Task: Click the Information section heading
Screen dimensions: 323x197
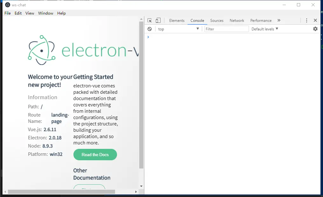Action: pyautogui.click(x=42, y=97)
